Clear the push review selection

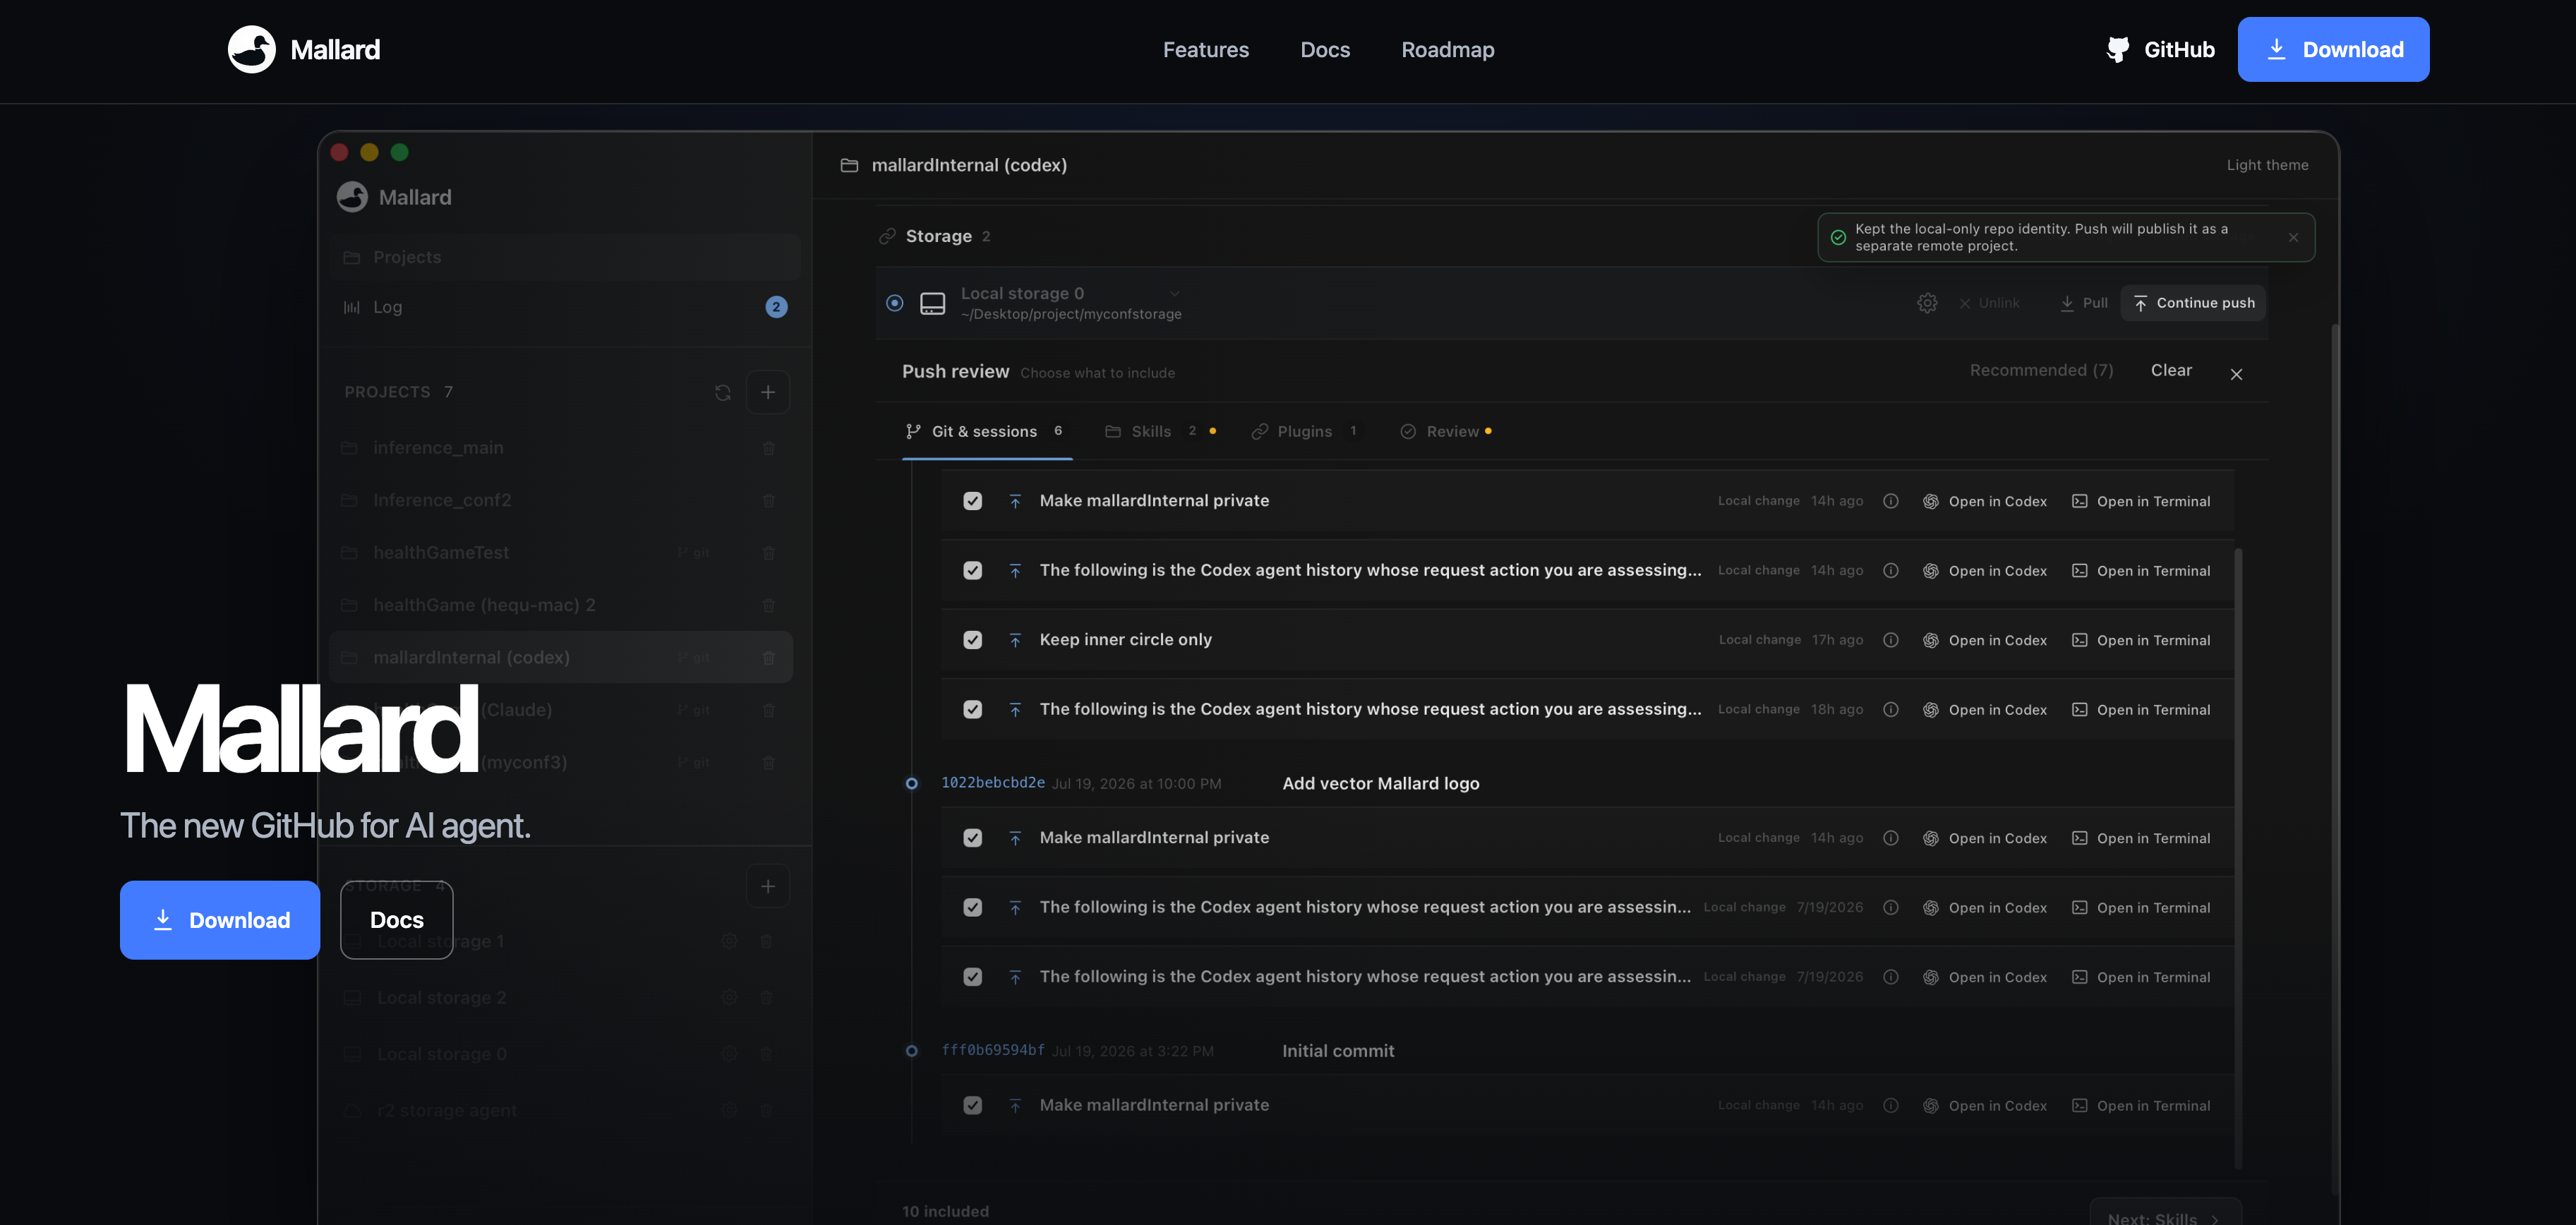(x=2171, y=370)
